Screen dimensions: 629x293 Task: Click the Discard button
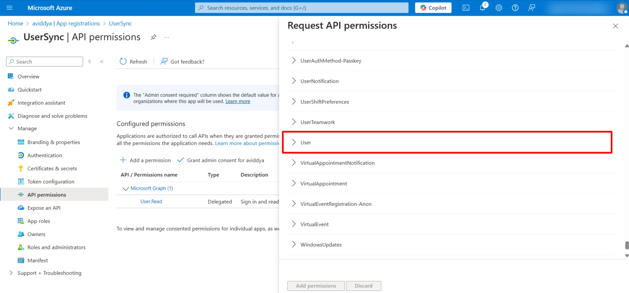pos(364,286)
